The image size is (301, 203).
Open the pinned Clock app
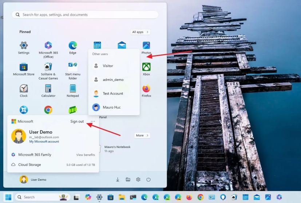pos(24,91)
